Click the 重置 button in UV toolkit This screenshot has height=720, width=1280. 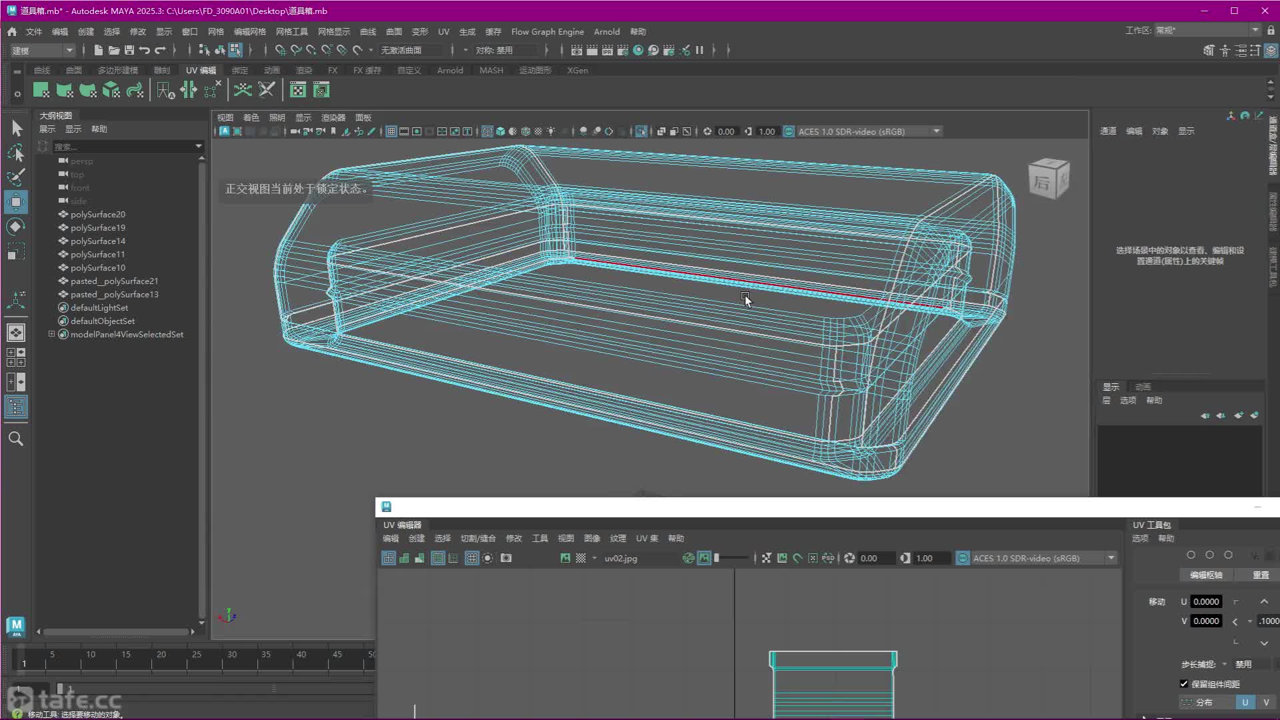pos(1261,575)
